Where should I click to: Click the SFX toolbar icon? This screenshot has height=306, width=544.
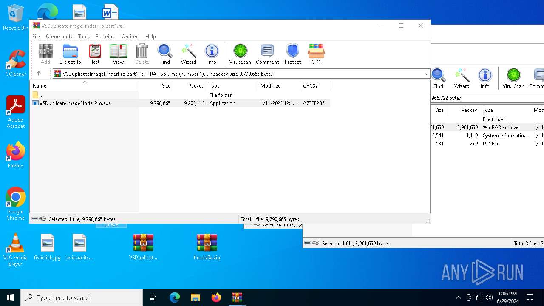point(316,54)
